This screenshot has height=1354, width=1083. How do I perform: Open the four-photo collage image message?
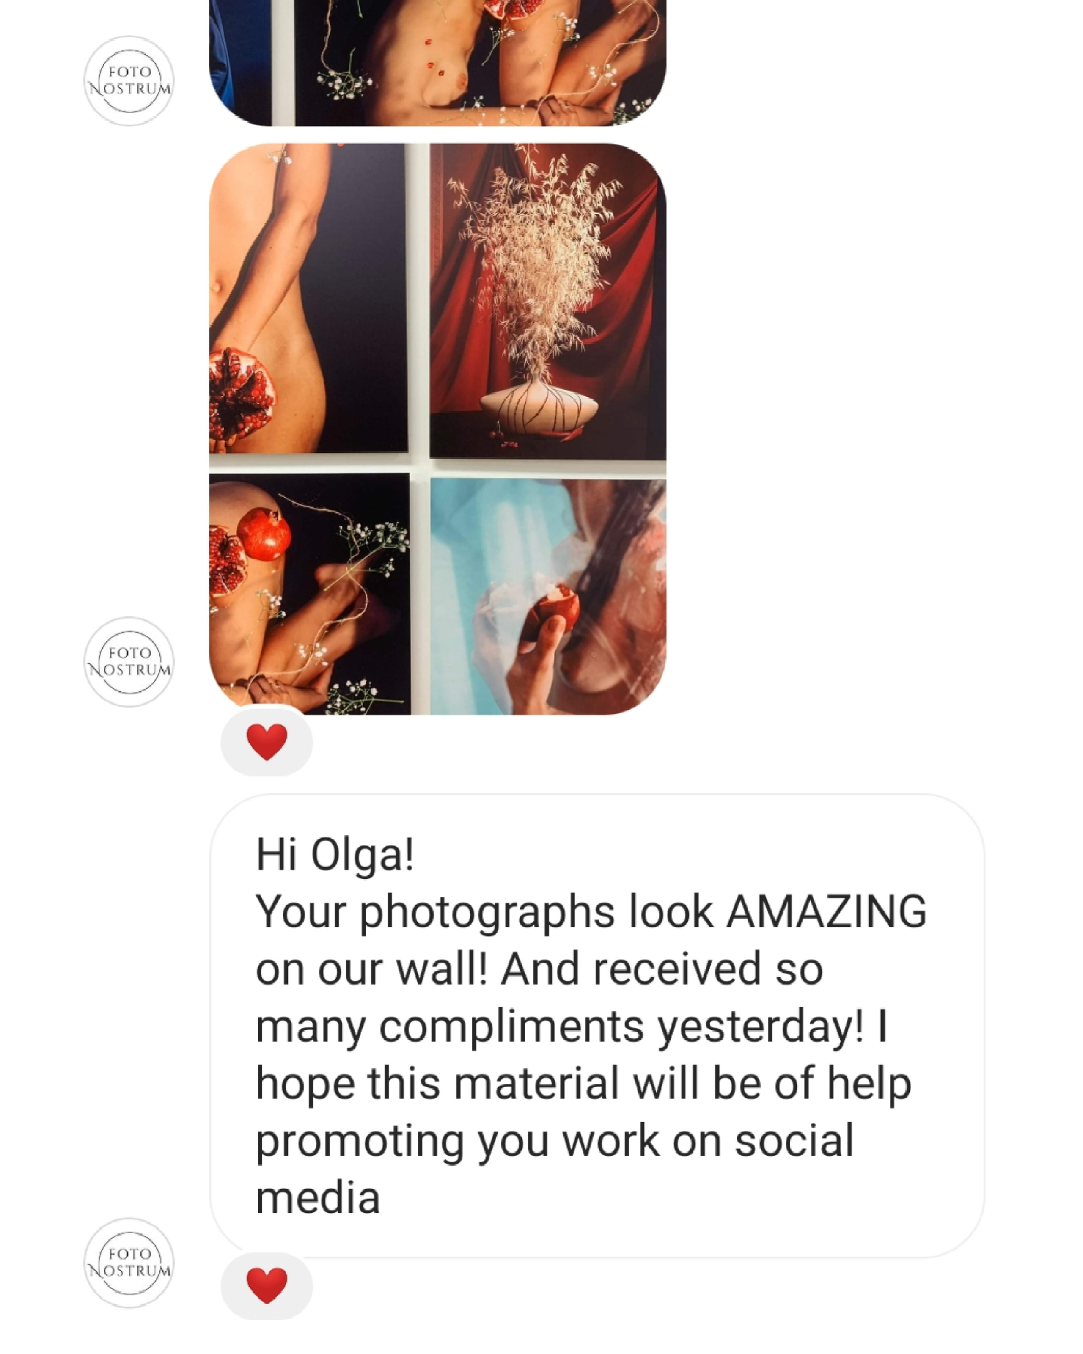pyautogui.click(x=437, y=429)
